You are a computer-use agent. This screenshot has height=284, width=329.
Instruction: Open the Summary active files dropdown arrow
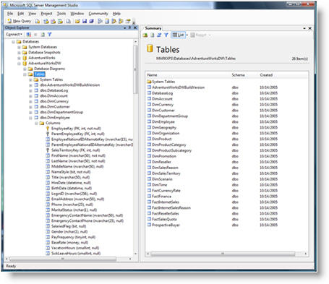304,28
